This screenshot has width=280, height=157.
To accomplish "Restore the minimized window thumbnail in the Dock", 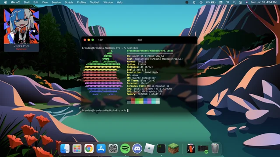I will 203,149.
